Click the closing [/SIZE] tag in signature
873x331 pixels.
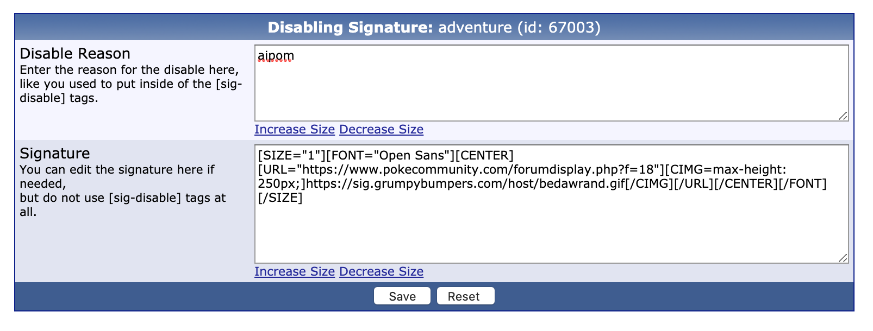coord(280,198)
